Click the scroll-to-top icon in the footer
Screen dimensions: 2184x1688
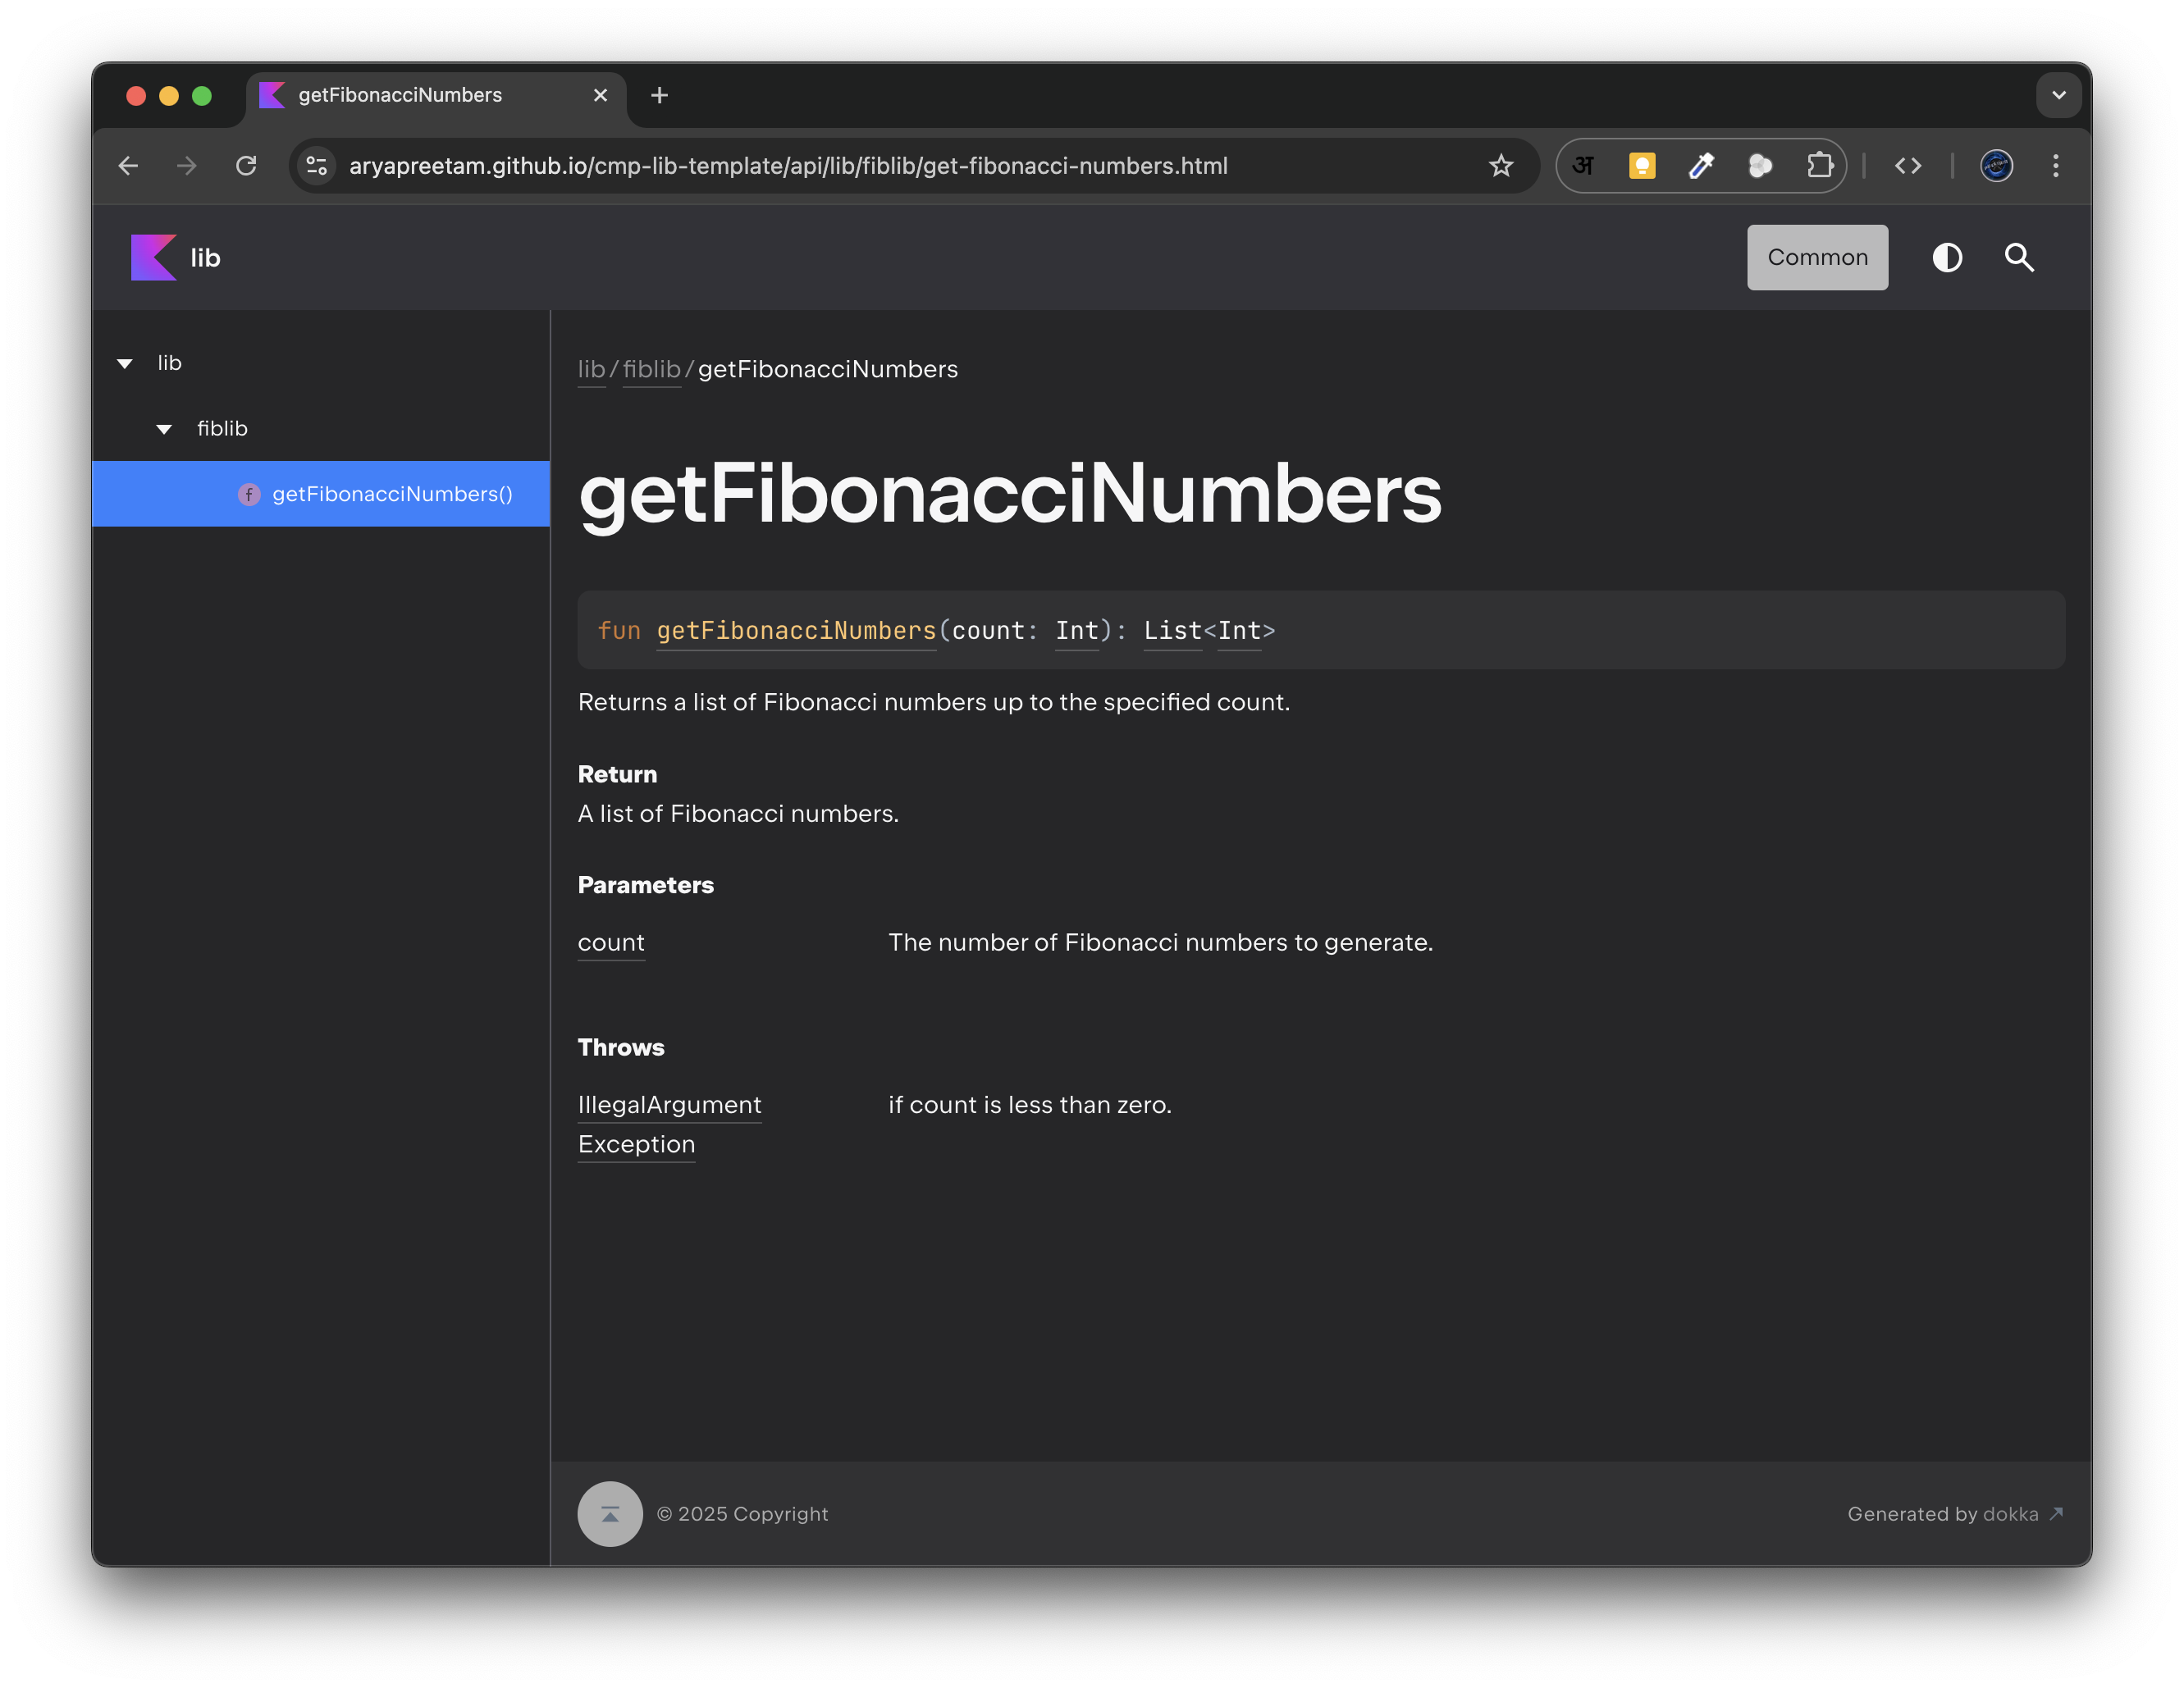coord(610,1513)
